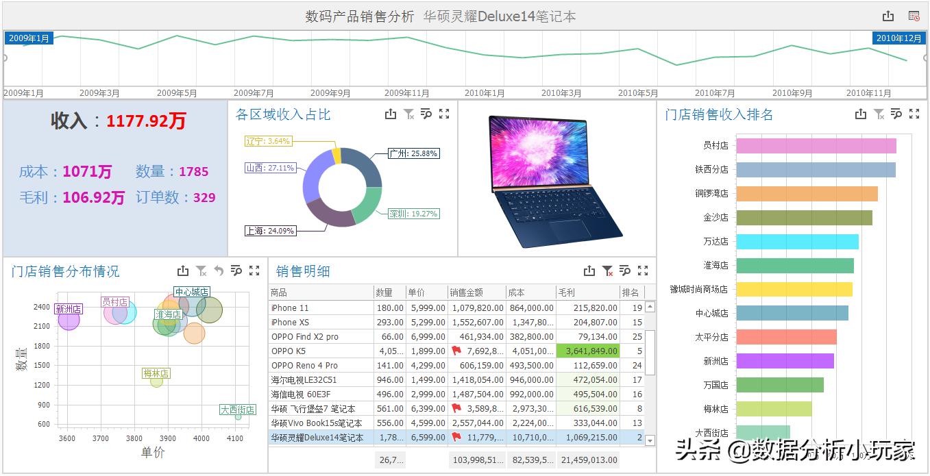930x476 pixels.
Task: Export the 各区域收入占比 donut chart
Action: [x=391, y=114]
